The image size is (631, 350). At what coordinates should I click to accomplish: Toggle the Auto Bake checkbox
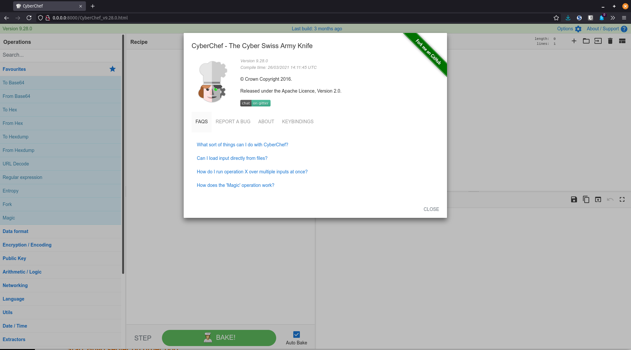click(296, 335)
